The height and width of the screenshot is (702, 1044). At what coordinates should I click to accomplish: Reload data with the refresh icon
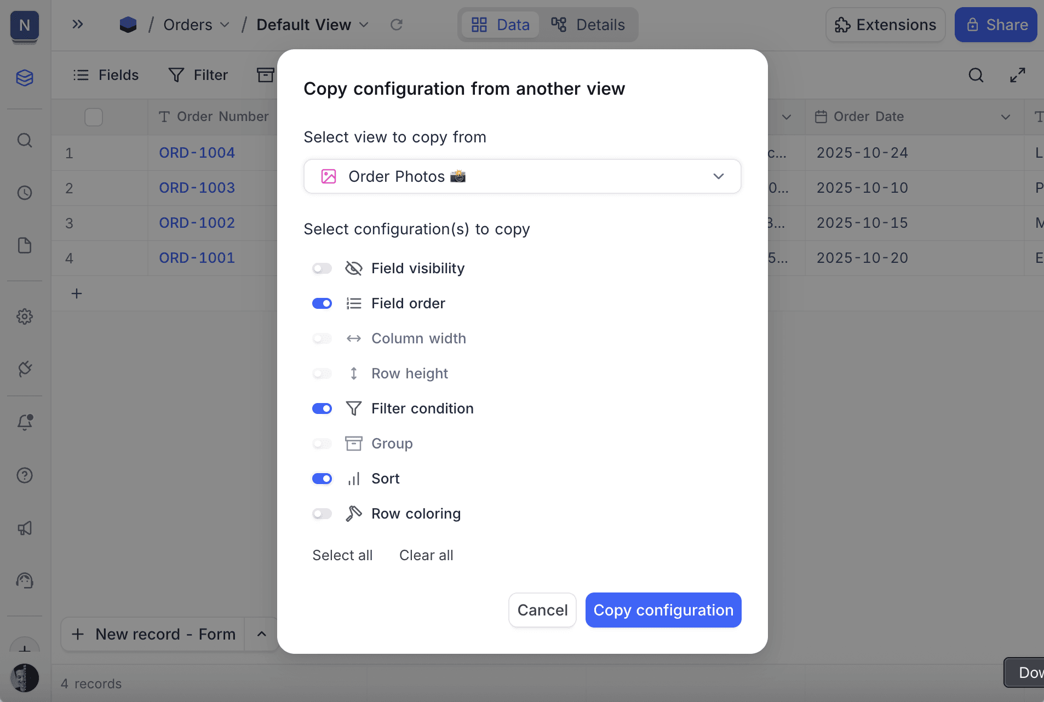397,25
